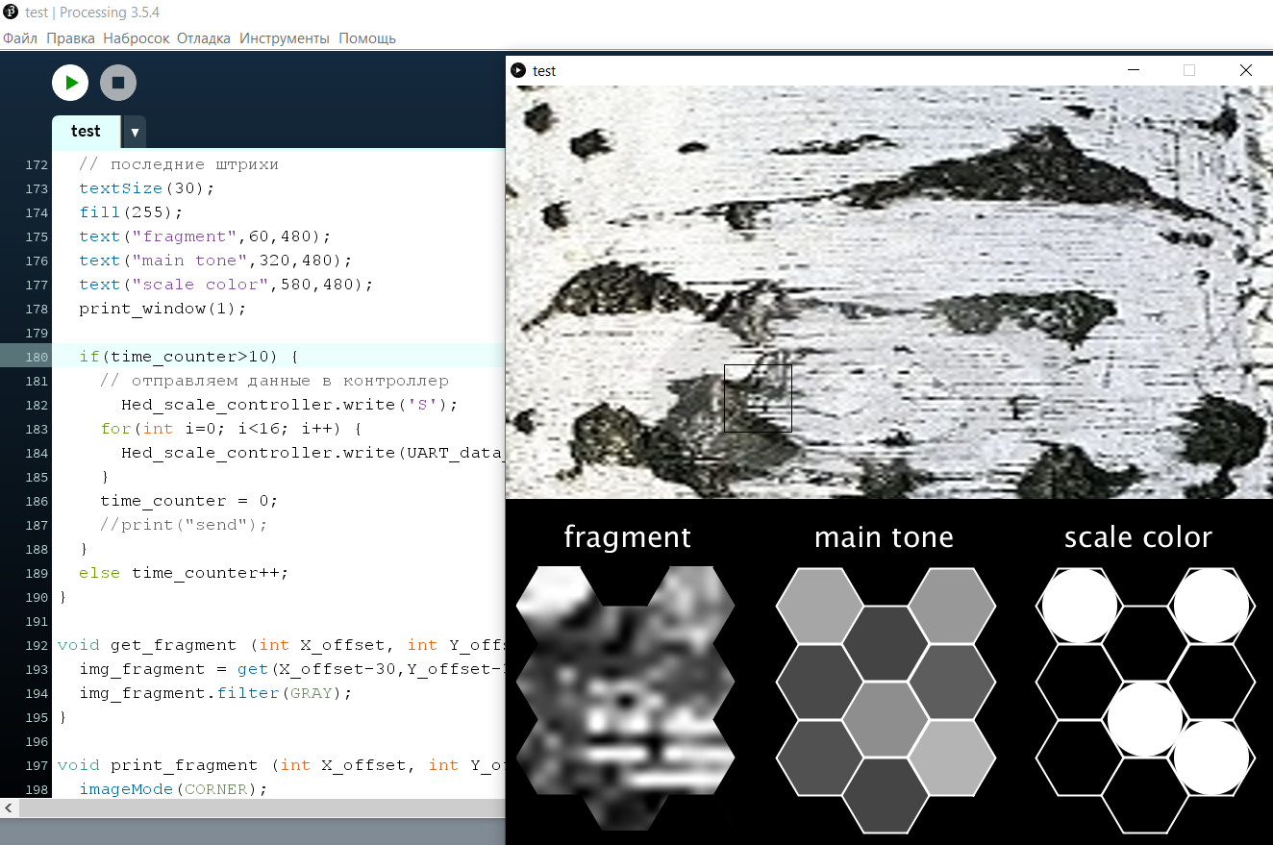Click the black square selector on the bark image
Viewport: 1273px width, 845px height.
(x=758, y=398)
